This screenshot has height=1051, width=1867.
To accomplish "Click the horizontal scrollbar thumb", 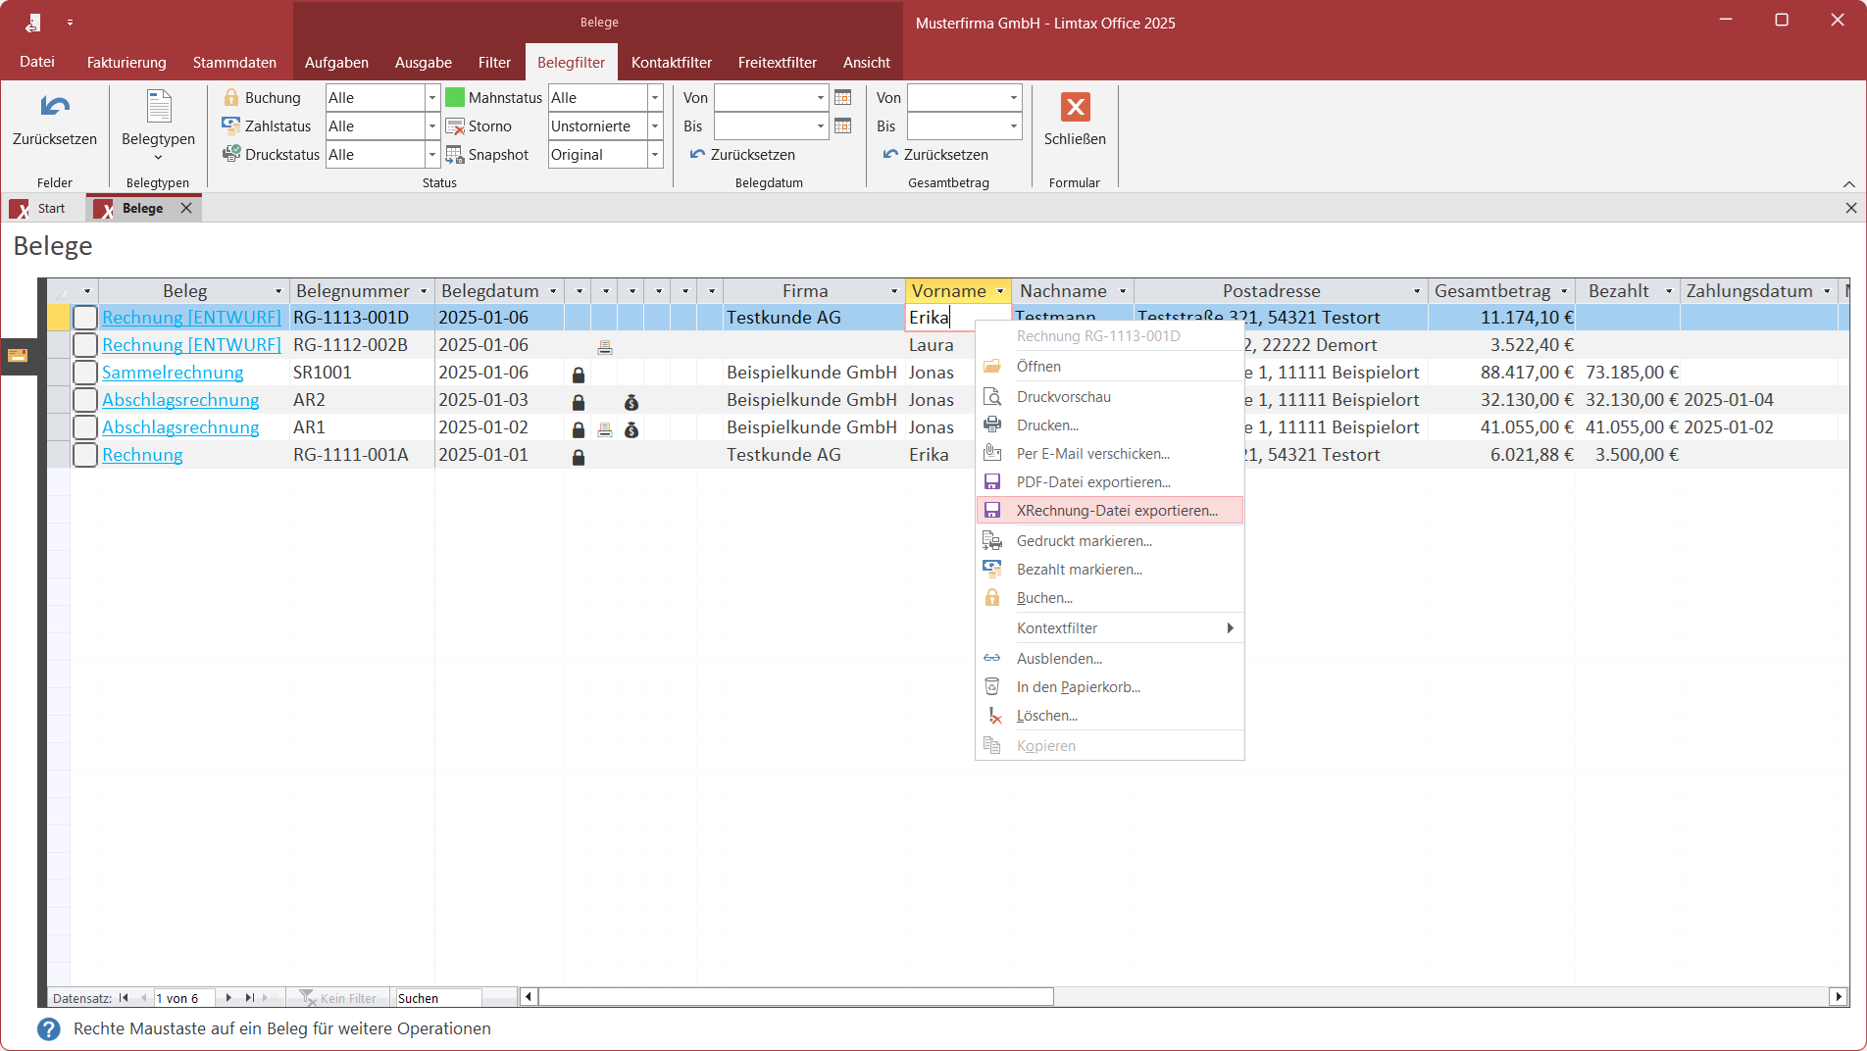I will click(795, 997).
